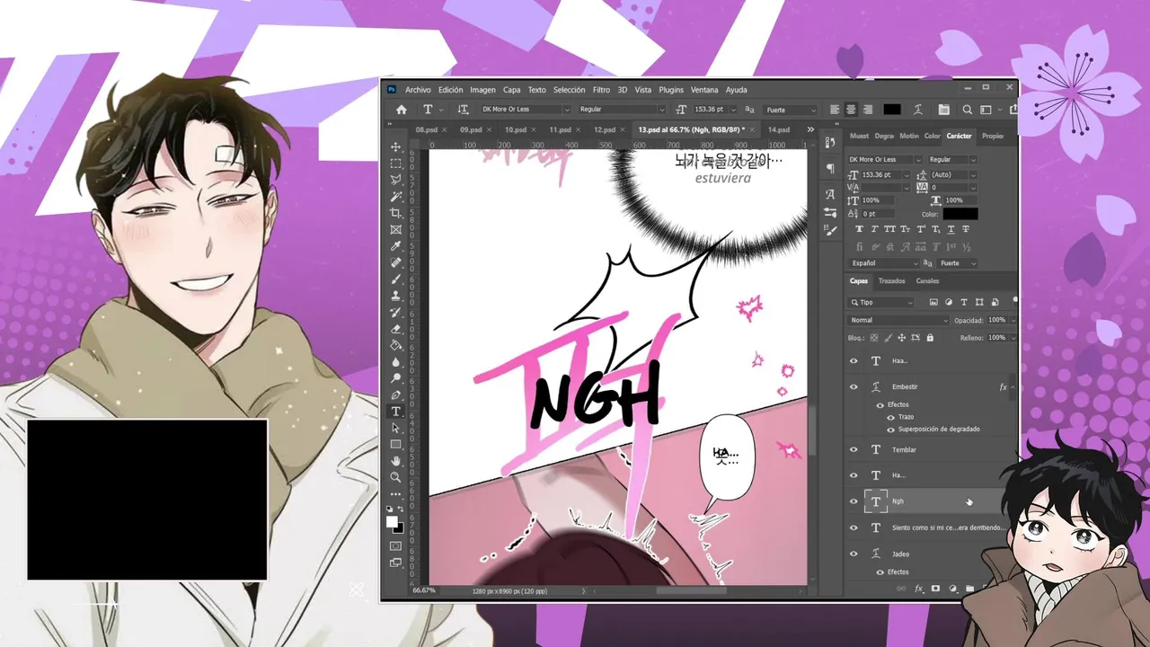Image resolution: width=1150 pixels, height=647 pixels.
Task: Select the Rectangle shape tool
Action: point(395,444)
